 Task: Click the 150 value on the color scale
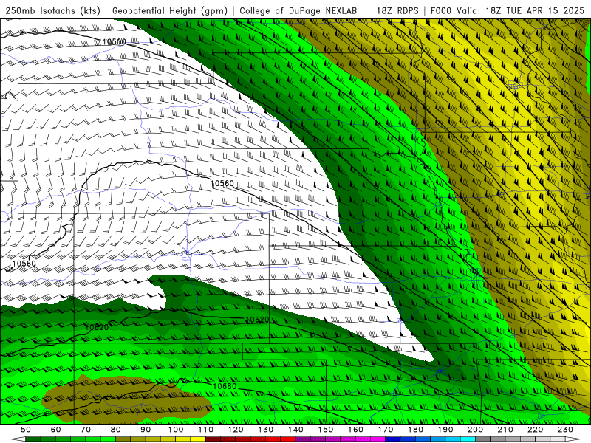pos(326,430)
